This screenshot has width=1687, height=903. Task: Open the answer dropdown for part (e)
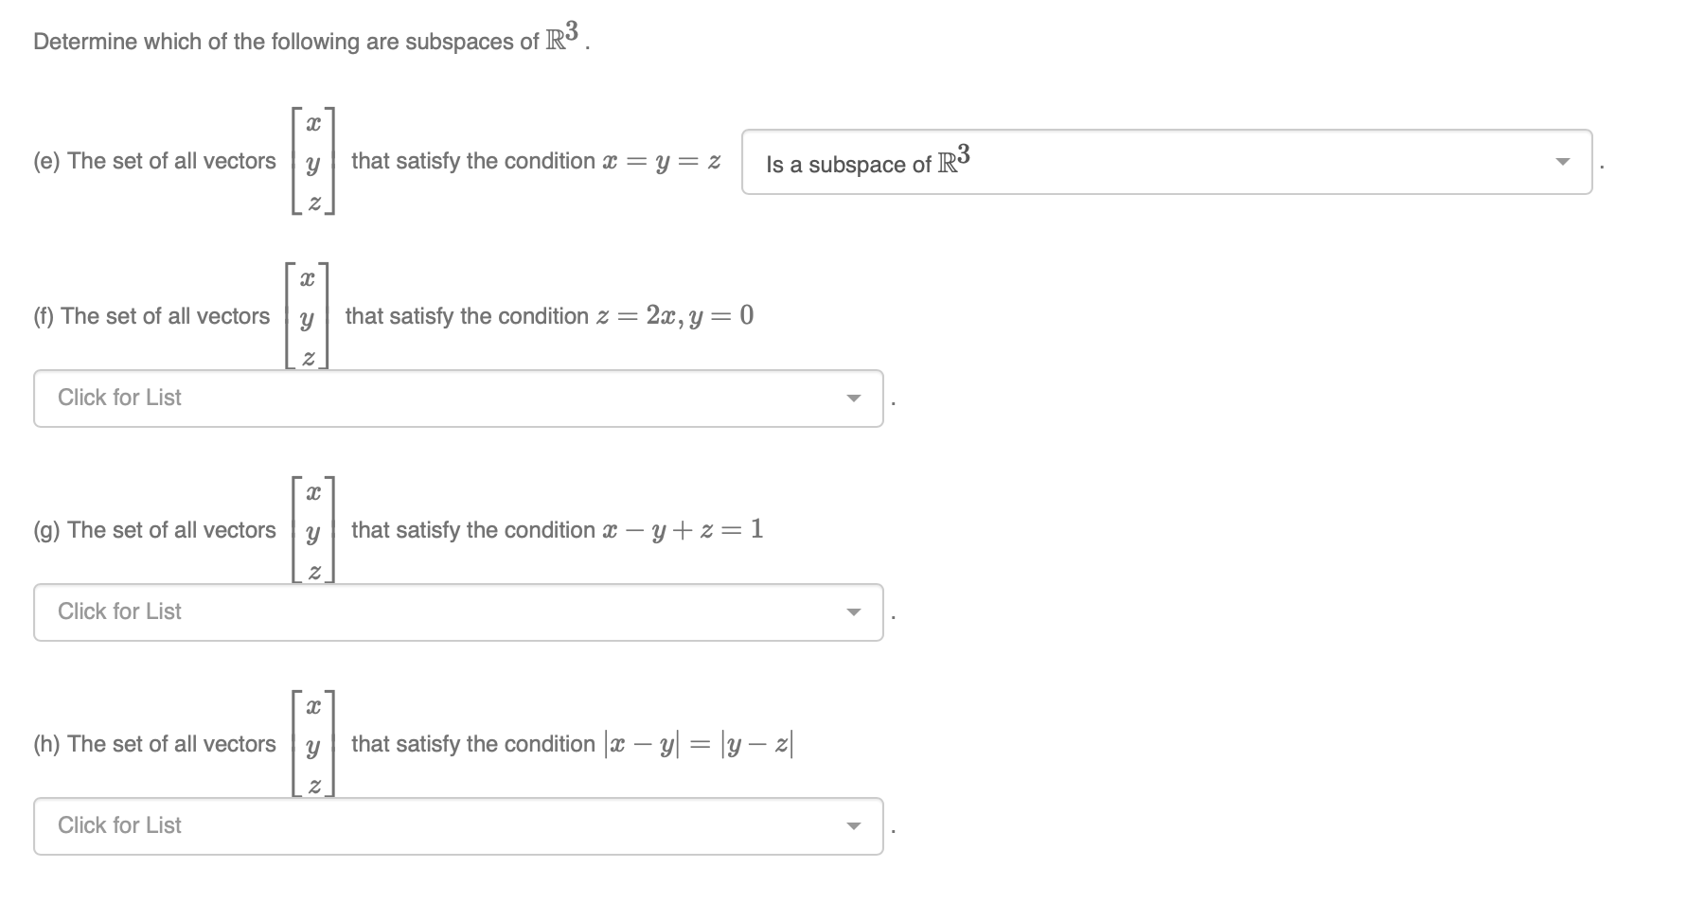[1164, 163]
